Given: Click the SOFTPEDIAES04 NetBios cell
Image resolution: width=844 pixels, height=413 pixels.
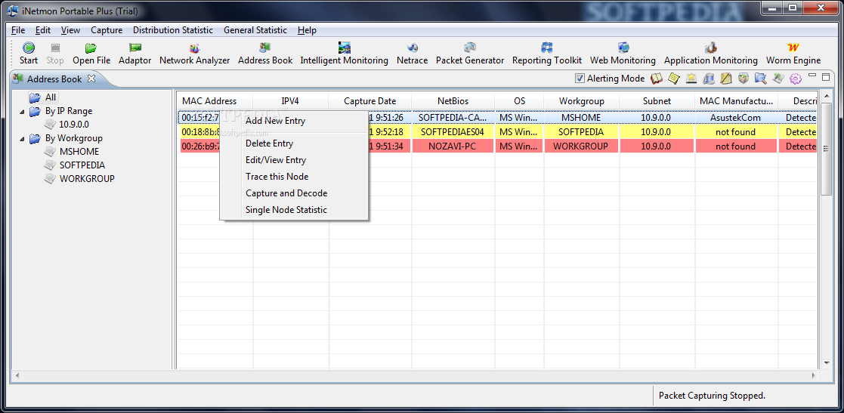Looking at the screenshot, I should click(x=453, y=131).
